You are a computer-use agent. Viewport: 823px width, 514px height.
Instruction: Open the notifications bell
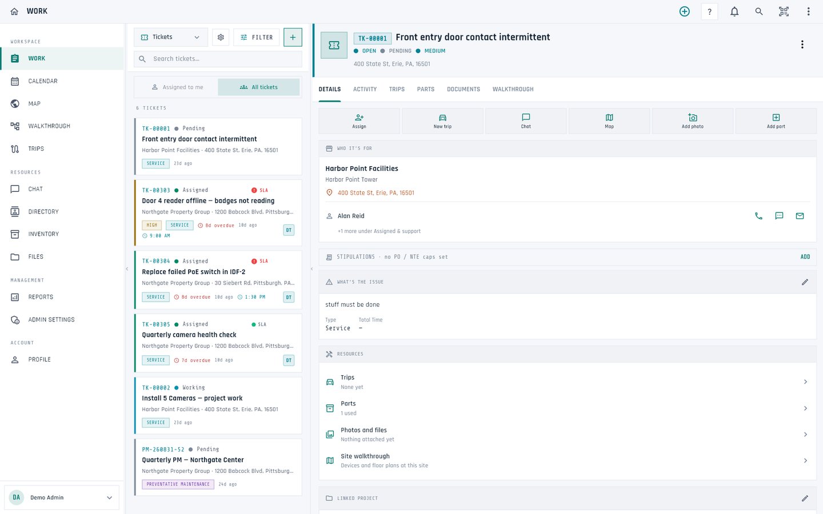tap(734, 11)
